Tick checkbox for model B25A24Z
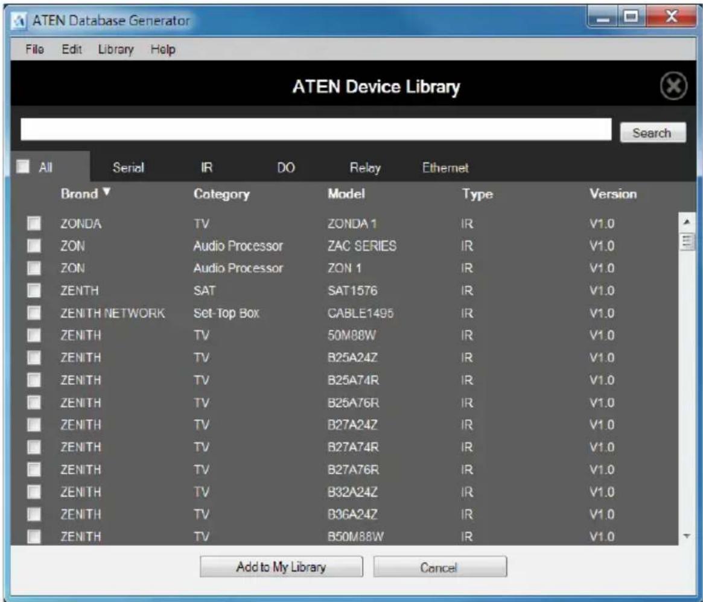Screen dimensions: 703x602 pyautogui.click(x=34, y=357)
